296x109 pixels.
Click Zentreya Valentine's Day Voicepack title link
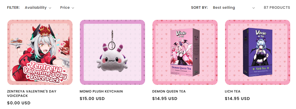(x=32, y=94)
